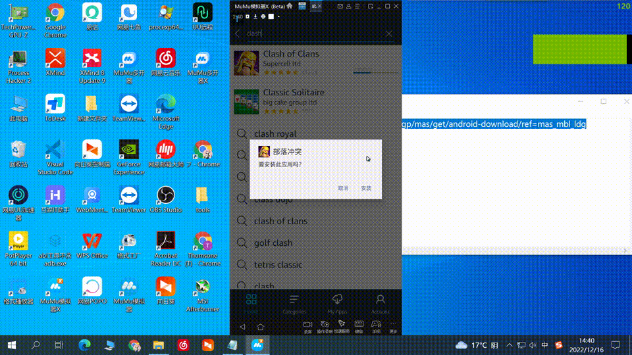Switch to the Account tab

pos(380,304)
